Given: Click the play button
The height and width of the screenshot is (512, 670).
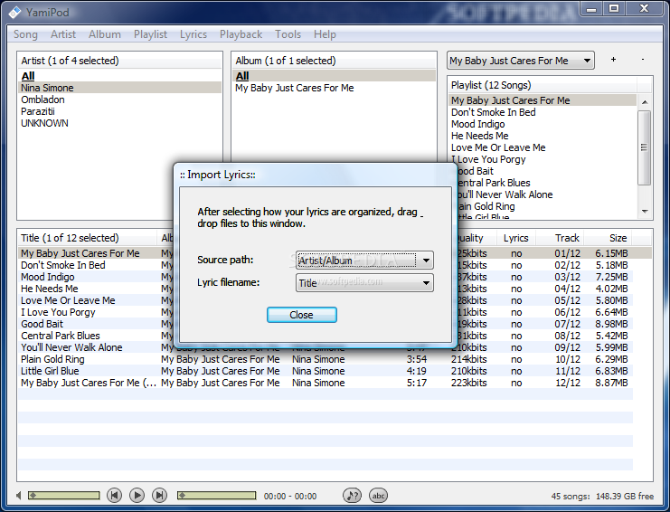Looking at the screenshot, I should coord(137,496).
